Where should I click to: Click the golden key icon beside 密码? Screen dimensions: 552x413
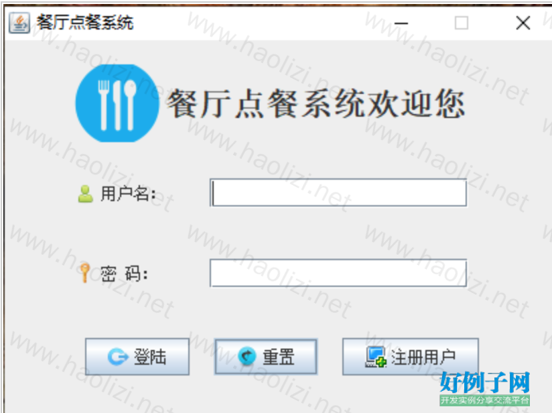tap(84, 273)
